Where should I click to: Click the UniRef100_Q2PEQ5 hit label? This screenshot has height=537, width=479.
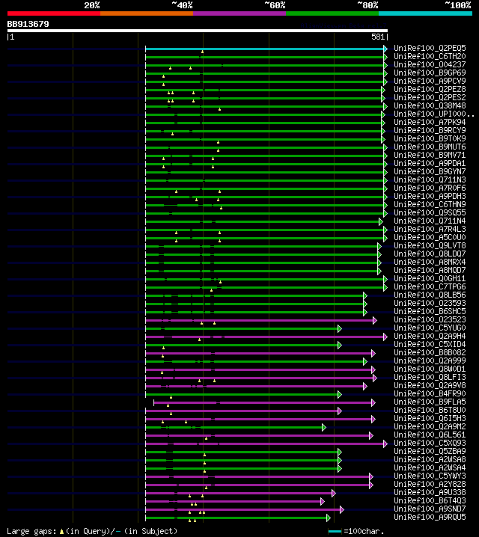tap(430, 48)
